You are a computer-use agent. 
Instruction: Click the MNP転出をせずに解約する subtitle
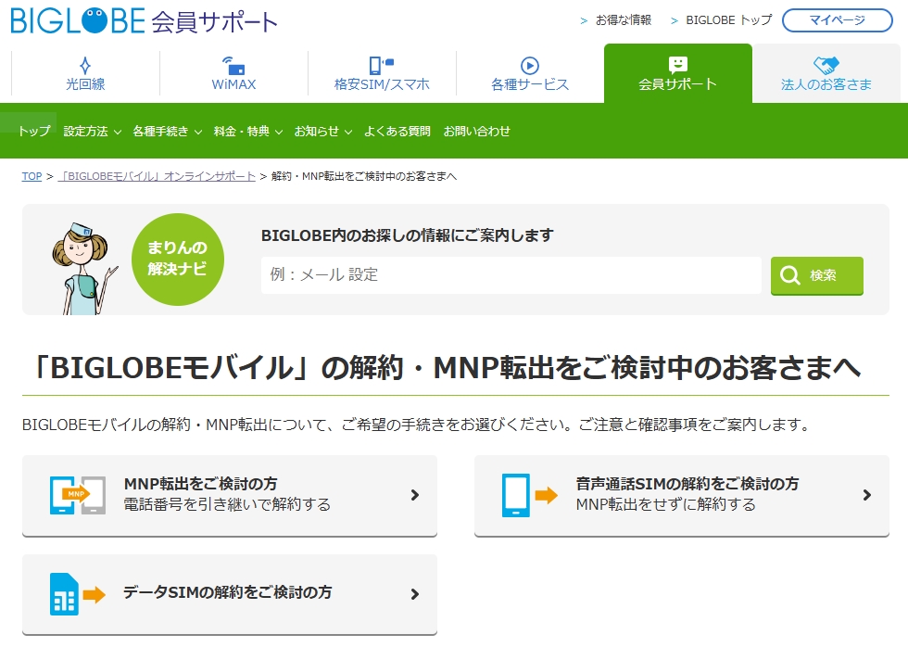pyautogui.click(x=665, y=504)
